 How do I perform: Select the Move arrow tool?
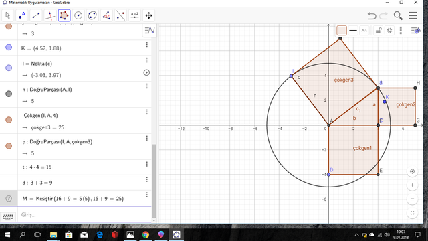7,15
